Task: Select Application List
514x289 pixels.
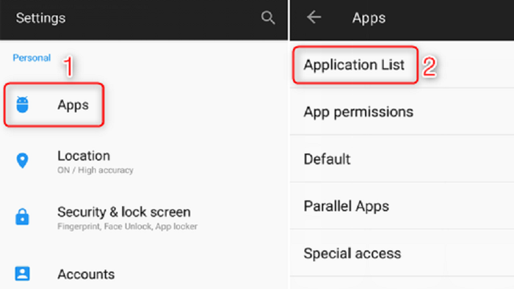Action: 402,65
